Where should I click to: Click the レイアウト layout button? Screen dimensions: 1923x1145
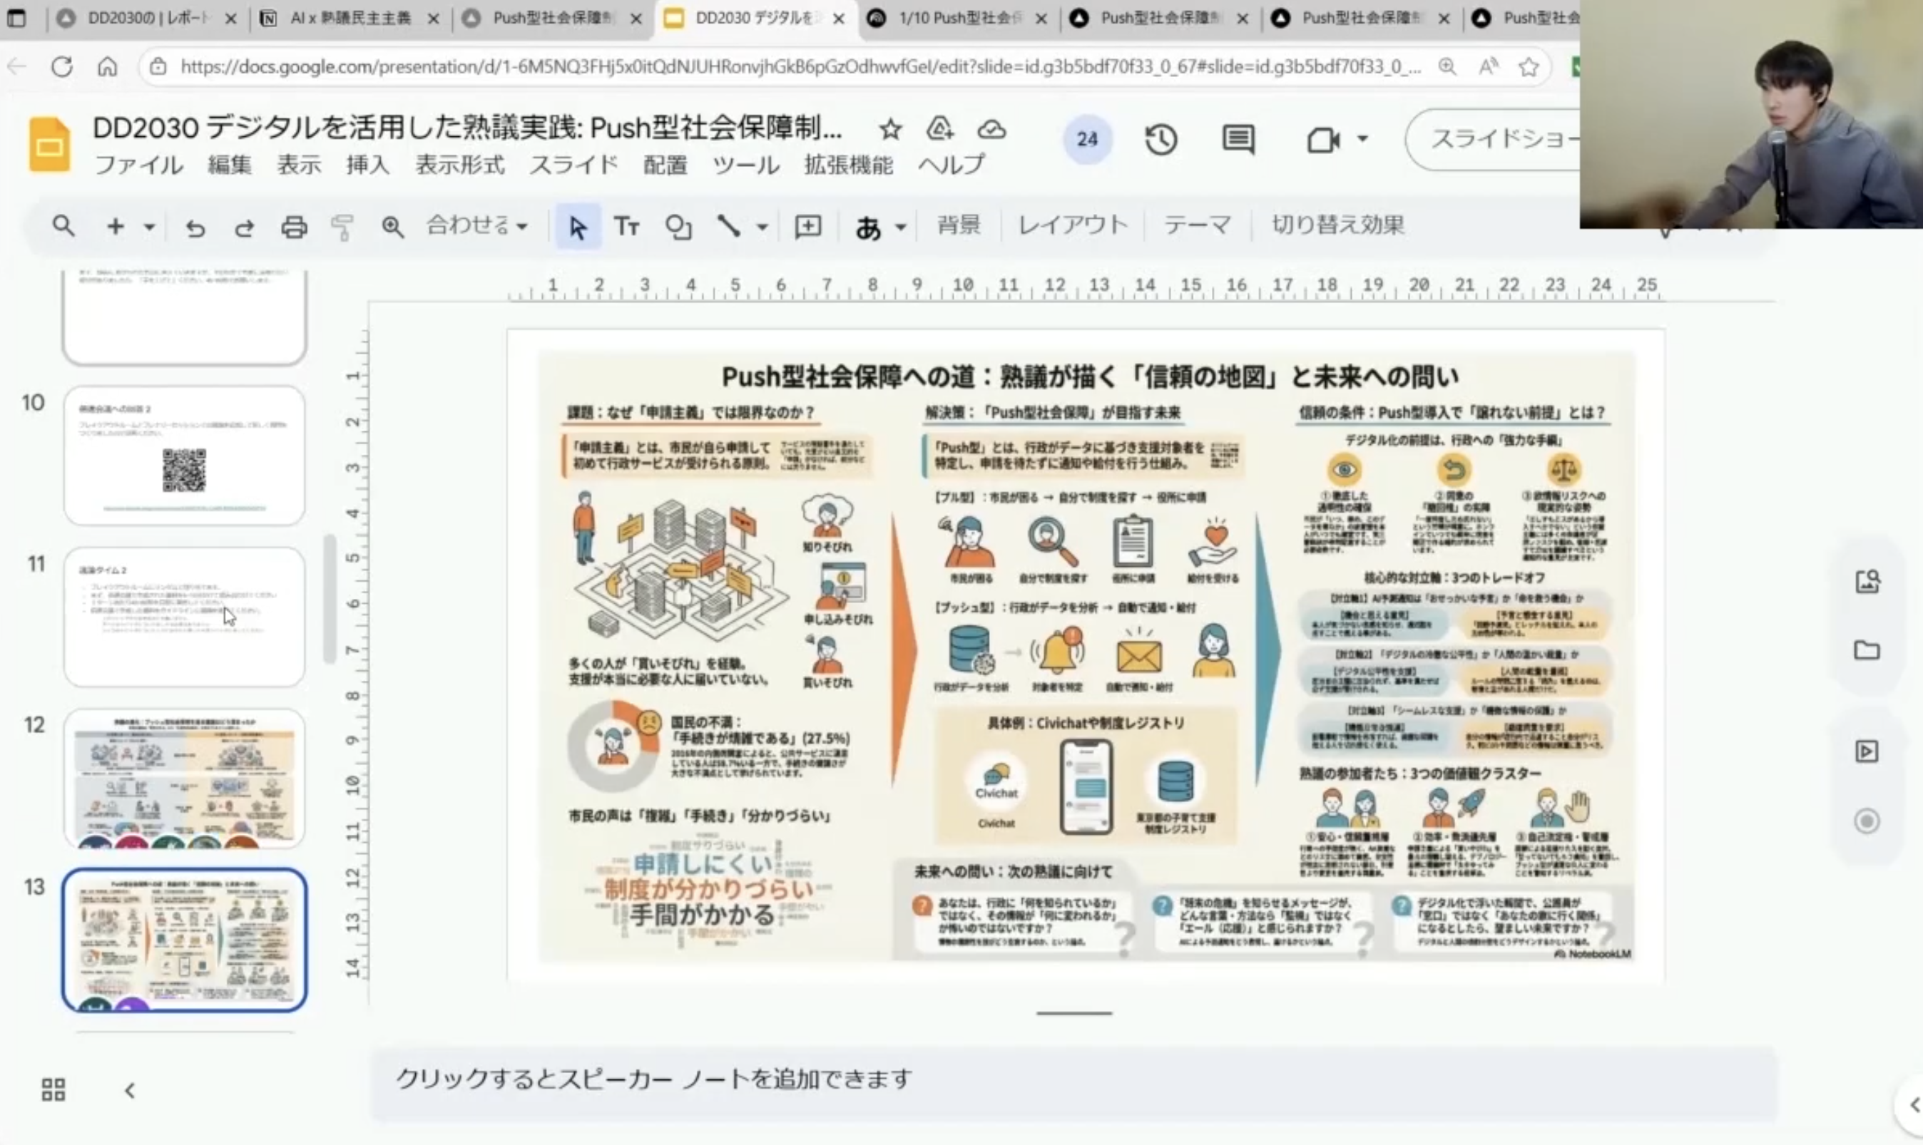[1073, 225]
